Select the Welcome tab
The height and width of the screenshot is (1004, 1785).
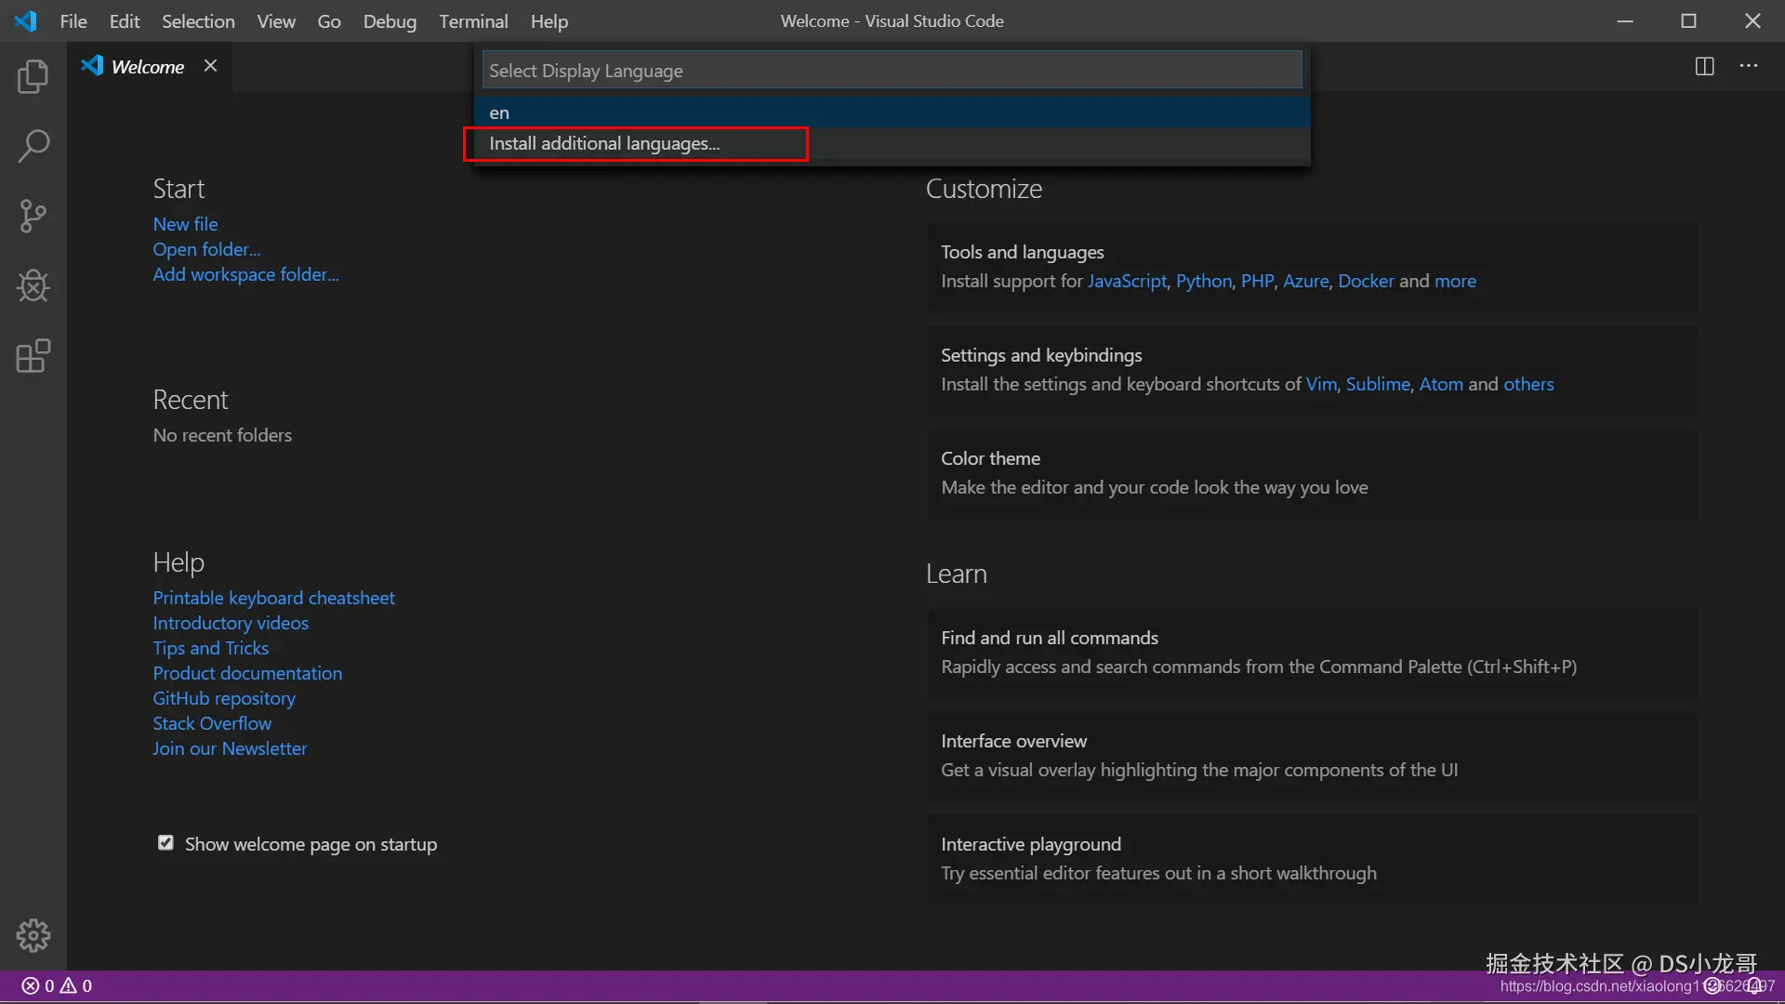click(149, 66)
